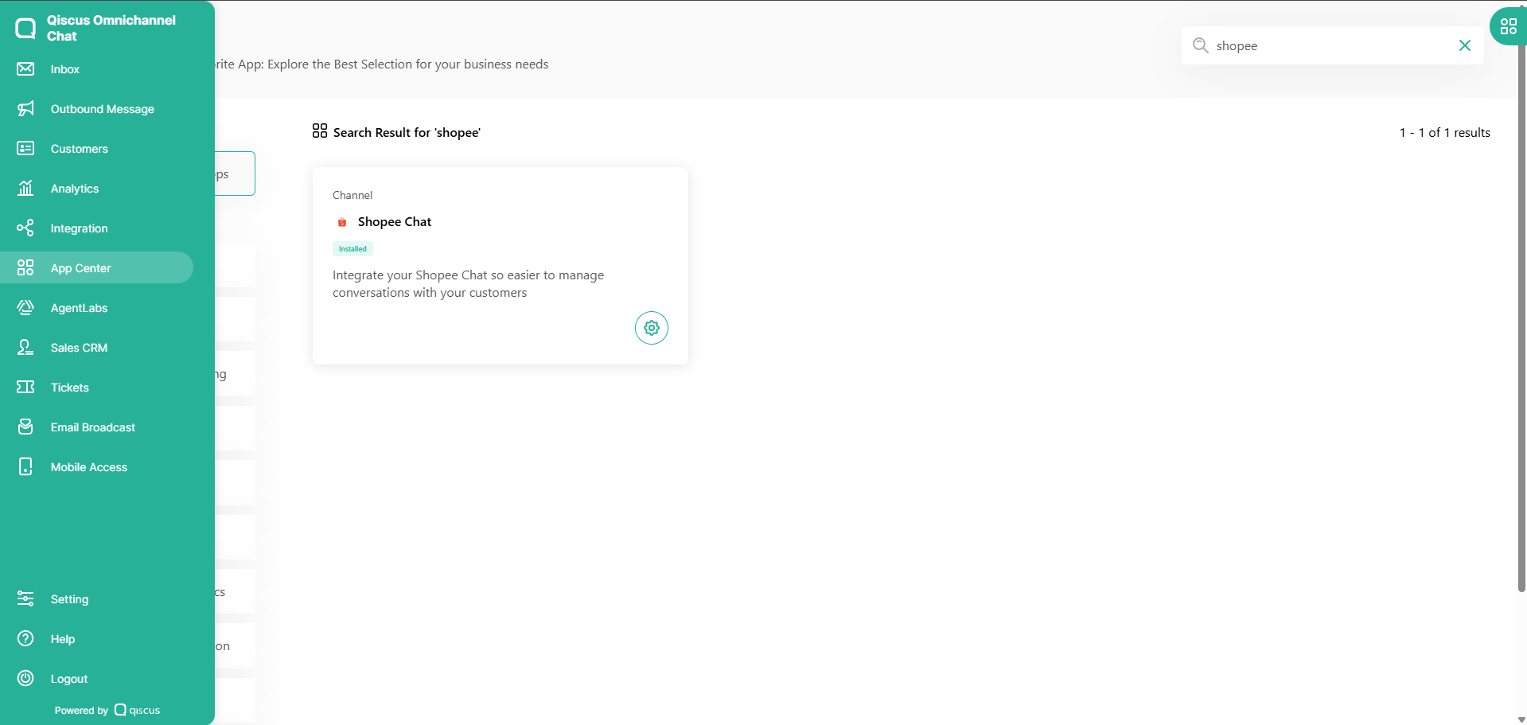Click the Email Broadcast icon
Viewport: 1527px width, 725px height.
point(25,427)
